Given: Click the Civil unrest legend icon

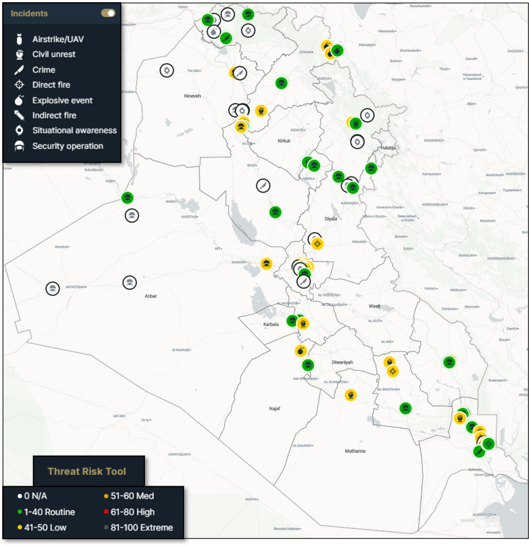Looking at the screenshot, I should (x=20, y=54).
